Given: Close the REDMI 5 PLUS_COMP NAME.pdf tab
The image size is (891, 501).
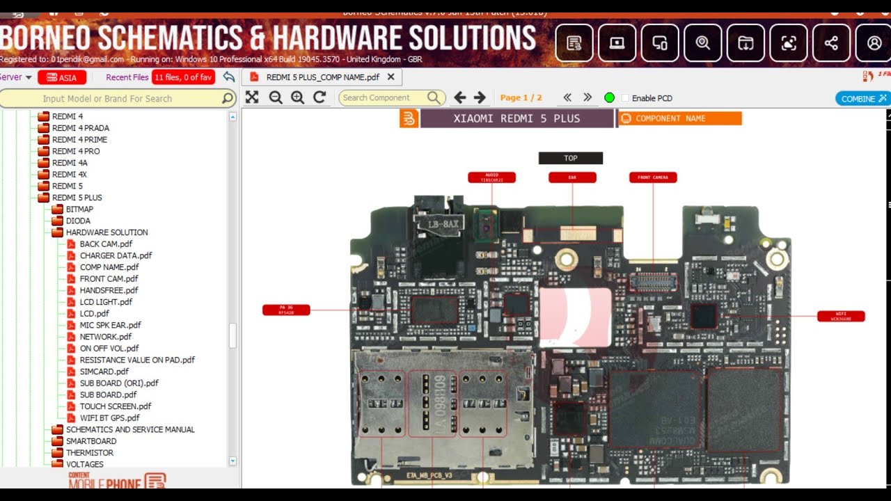Looking at the screenshot, I should click(391, 77).
